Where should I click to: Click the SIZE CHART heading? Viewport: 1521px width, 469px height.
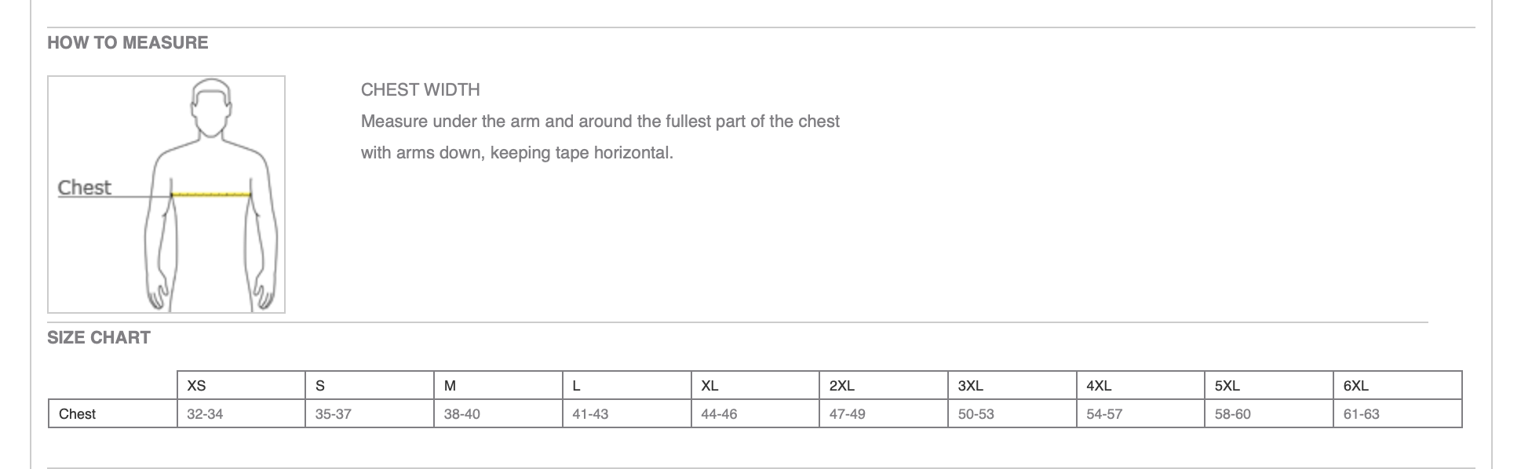click(x=99, y=338)
